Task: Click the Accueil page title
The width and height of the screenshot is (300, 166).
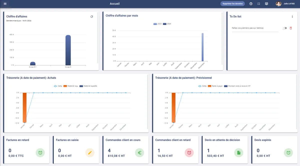Action: coord(115,4)
